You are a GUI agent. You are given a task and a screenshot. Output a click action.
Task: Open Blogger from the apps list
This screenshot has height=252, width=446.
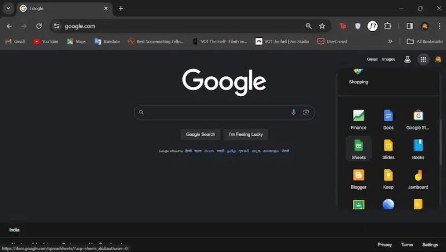(358, 179)
